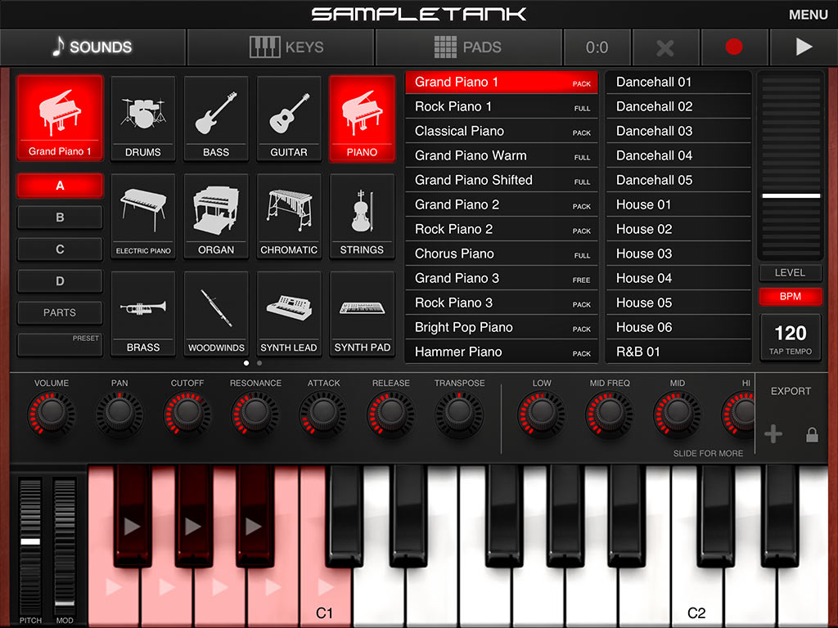The height and width of the screenshot is (628, 838).
Task: Click the Level fader slider
Action: (791, 196)
